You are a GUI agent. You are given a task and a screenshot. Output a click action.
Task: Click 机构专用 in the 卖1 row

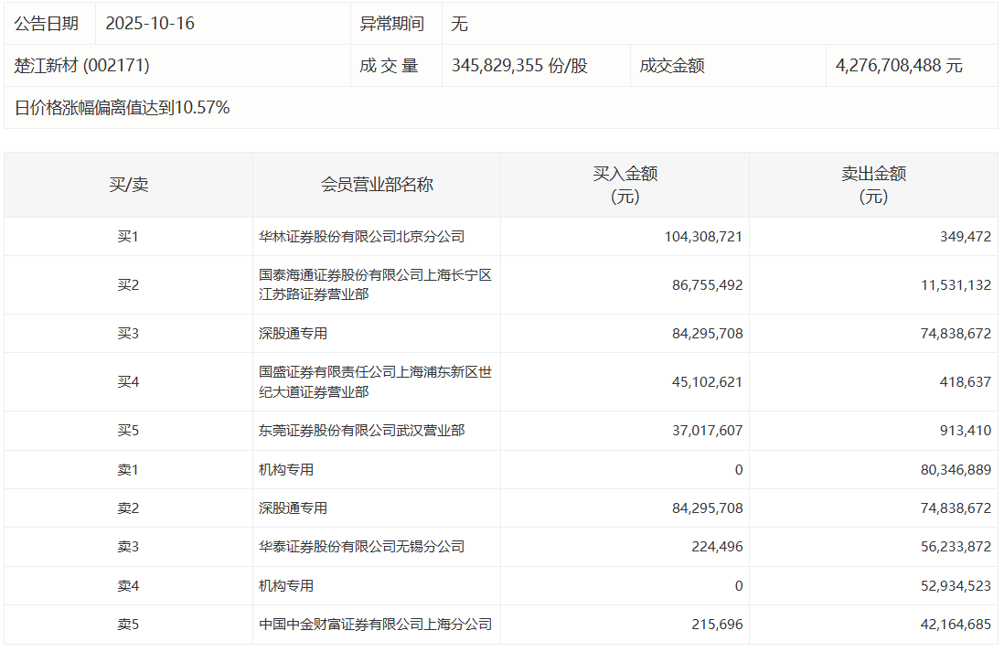(286, 469)
